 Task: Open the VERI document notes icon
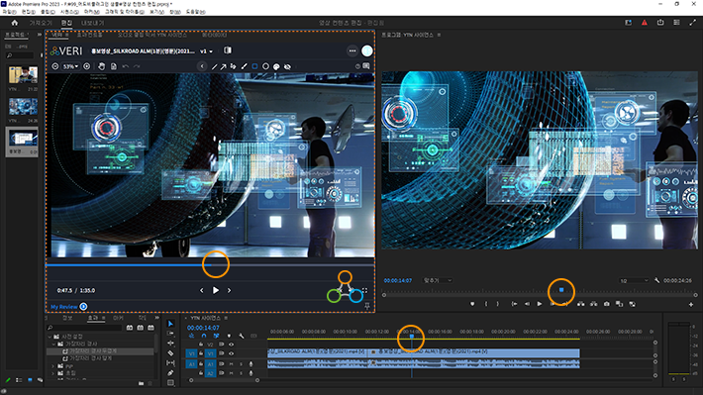(x=114, y=66)
